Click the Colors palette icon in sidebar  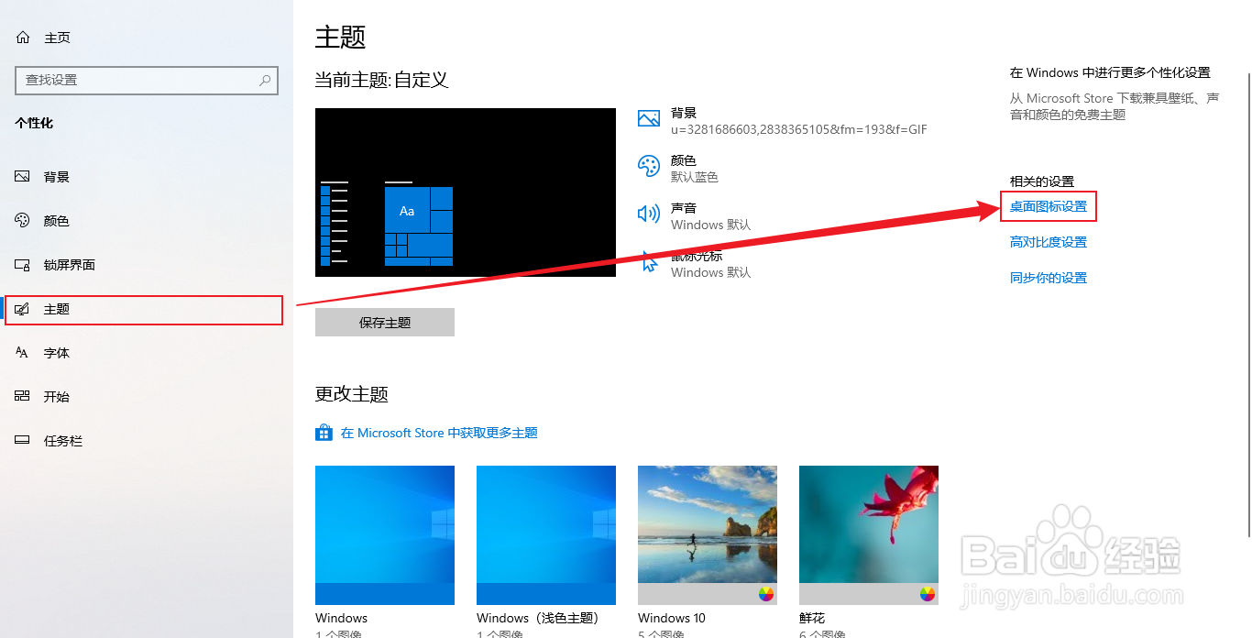(x=23, y=221)
